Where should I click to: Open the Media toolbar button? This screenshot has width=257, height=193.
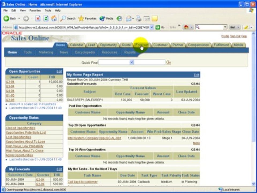click(106, 18)
